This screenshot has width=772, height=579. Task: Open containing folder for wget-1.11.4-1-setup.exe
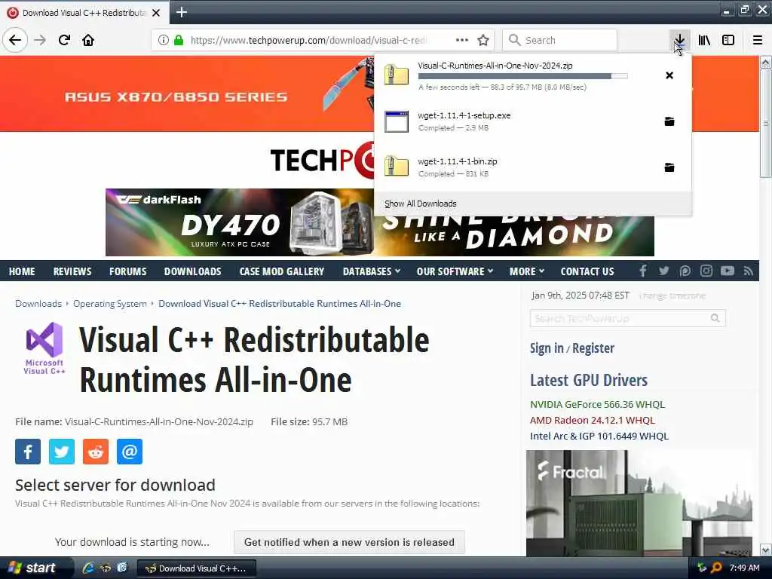669,121
